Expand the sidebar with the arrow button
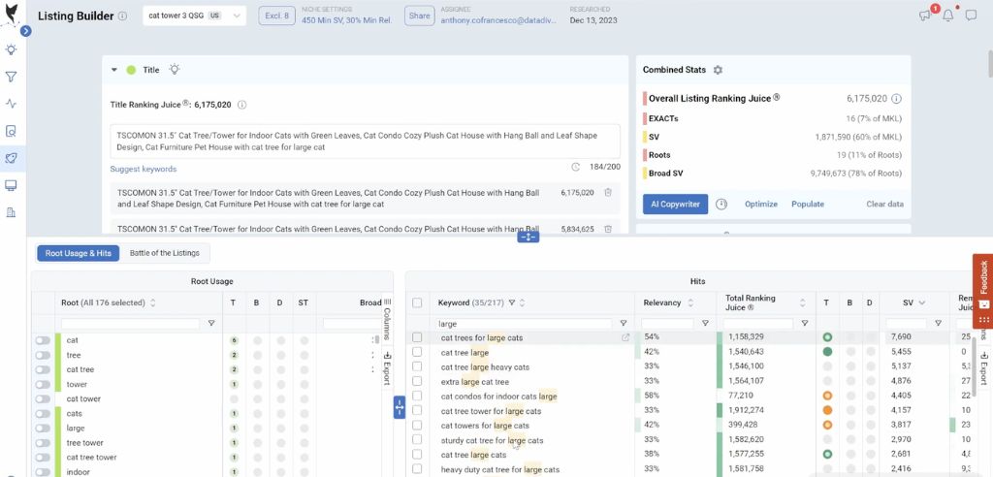Viewport: 993px width, 477px height. [x=25, y=30]
